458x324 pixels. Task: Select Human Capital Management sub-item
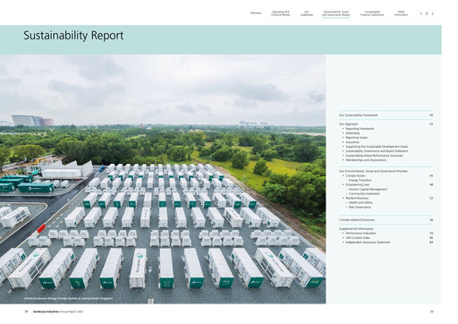click(368, 189)
